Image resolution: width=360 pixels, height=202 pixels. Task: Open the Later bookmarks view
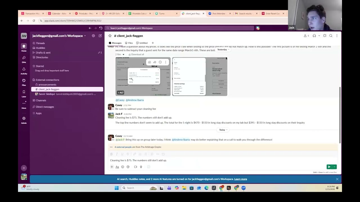pos(24,93)
